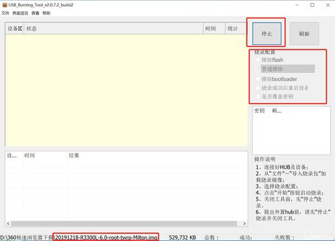Click the 设备ID column header

point(15,28)
